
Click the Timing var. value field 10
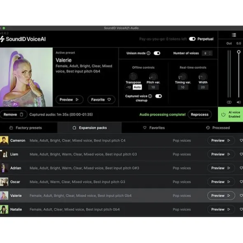[183, 87]
